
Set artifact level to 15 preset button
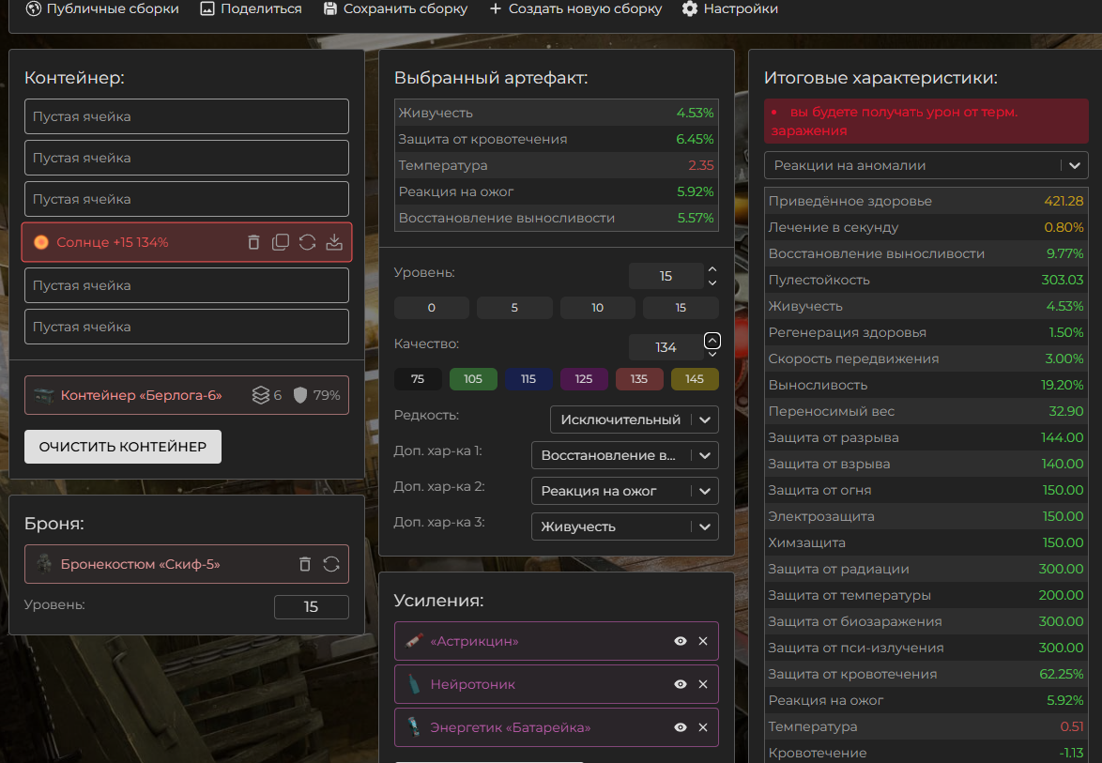681,308
